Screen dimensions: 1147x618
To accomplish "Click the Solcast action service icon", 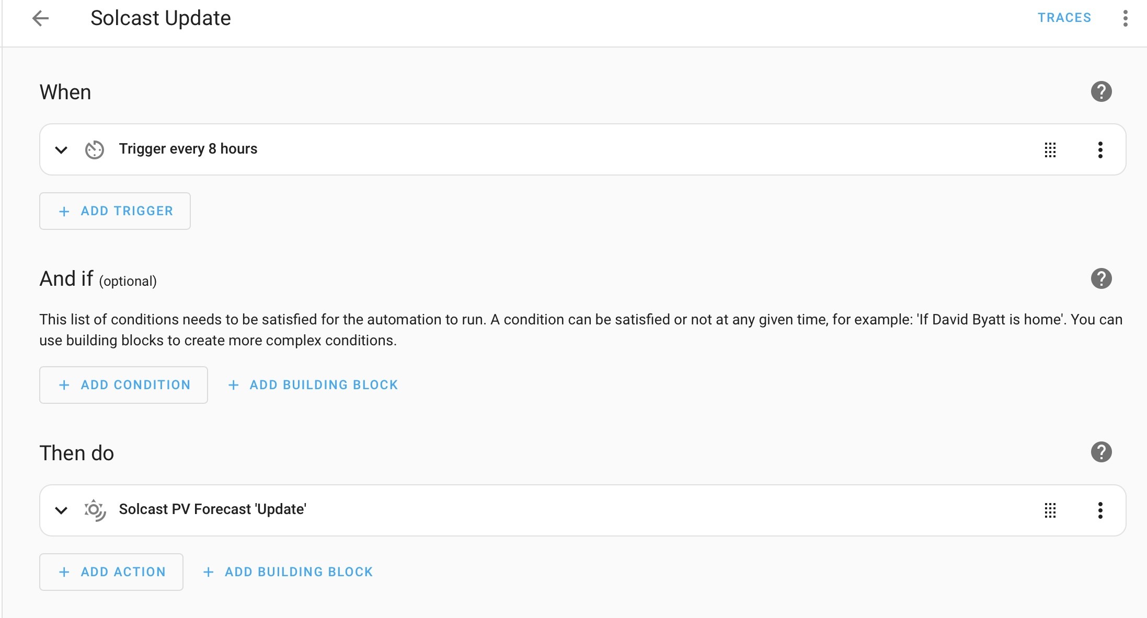I will pos(95,510).
